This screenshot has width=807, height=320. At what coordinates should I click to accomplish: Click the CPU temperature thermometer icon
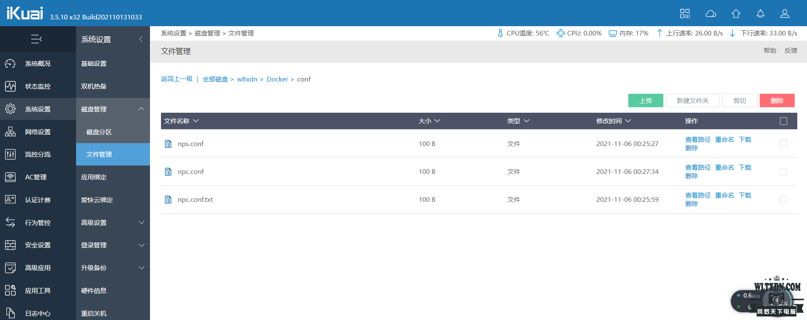(500, 33)
